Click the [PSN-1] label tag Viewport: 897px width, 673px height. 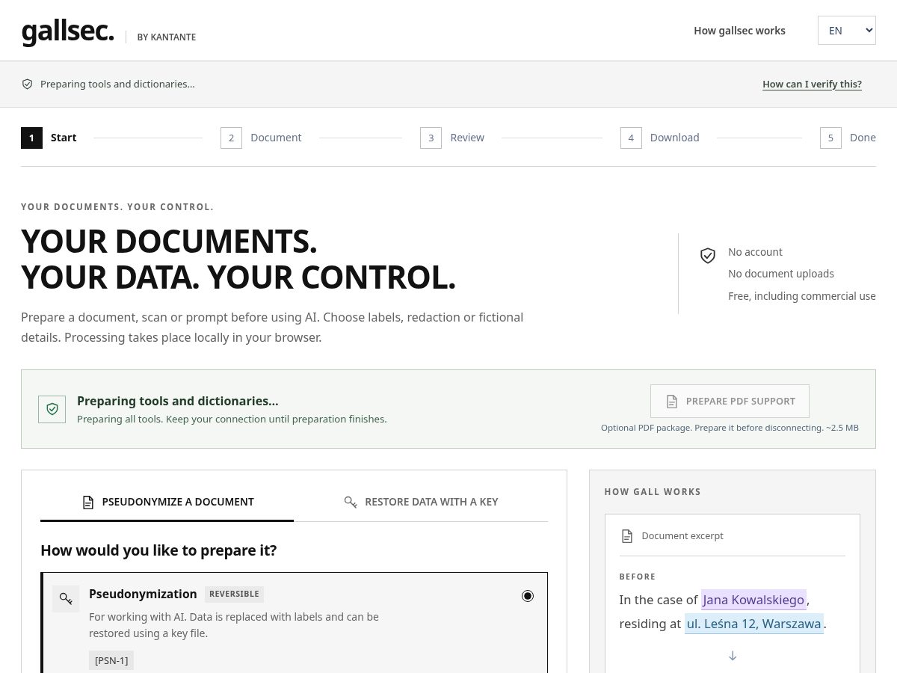pos(111,660)
